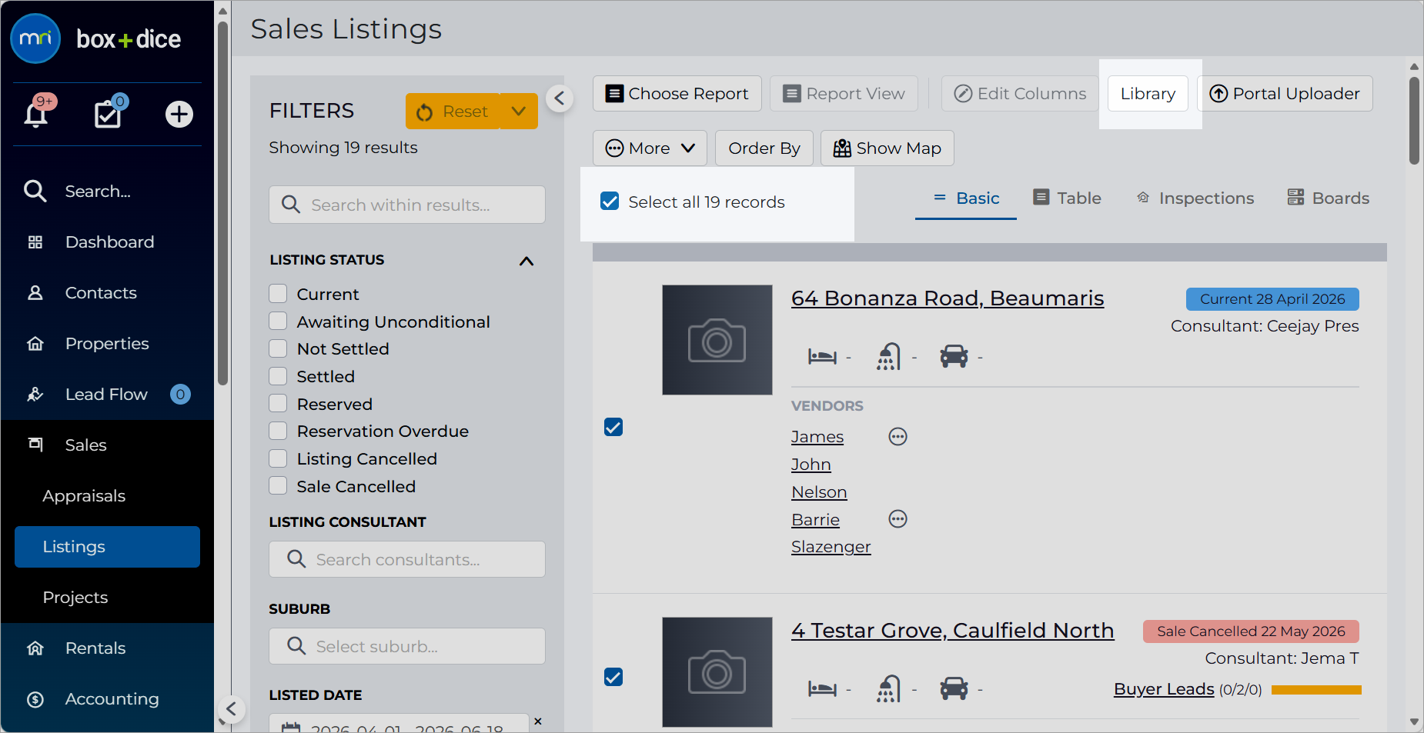Viewport: 1424px width, 733px height.
Task: Open Lead Flow from the sidebar
Action: pos(107,395)
